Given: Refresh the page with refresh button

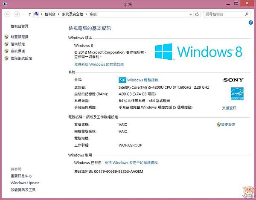Looking at the screenshot, I should 197,14.
